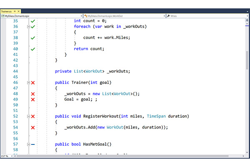Viewport: 250px width, 167px height.
Task: Collapse the HasMetGoal method outline
Action: tap(28, 144)
